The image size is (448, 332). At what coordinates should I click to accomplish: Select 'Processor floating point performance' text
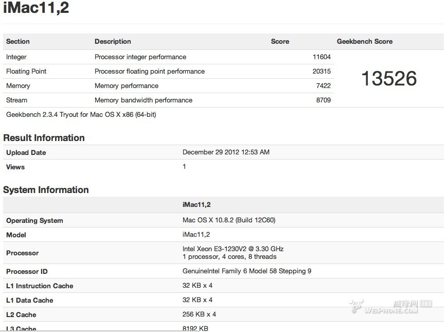[150, 71]
